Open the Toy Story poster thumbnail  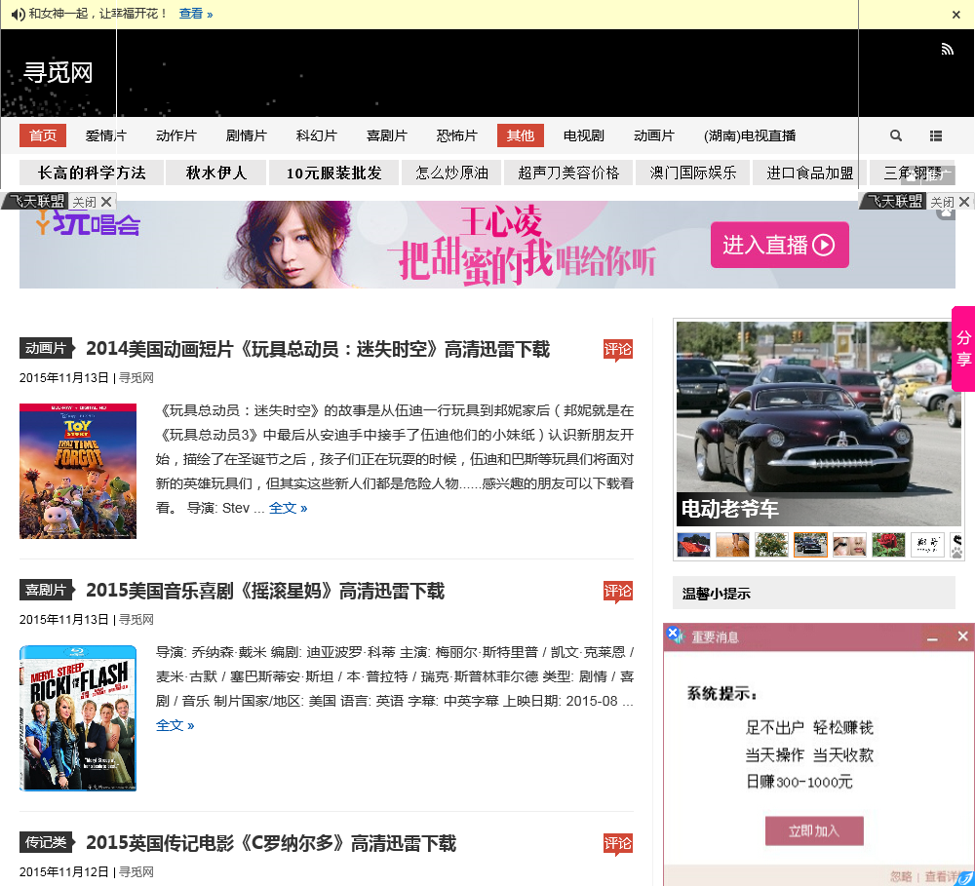click(x=78, y=472)
